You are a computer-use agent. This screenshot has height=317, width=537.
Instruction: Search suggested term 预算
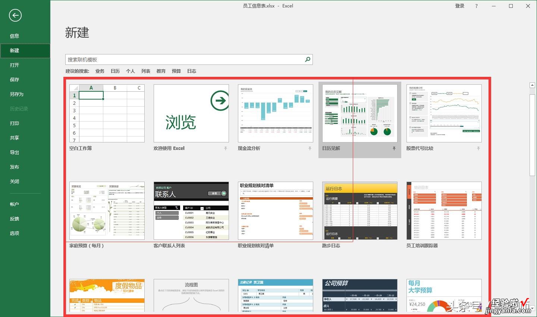(x=176, y=71)
